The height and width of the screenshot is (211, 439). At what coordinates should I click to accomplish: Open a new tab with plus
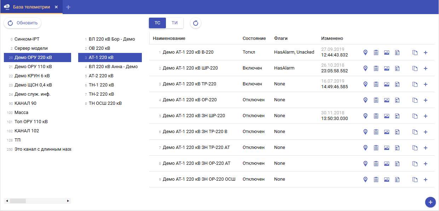coord(68,7)
